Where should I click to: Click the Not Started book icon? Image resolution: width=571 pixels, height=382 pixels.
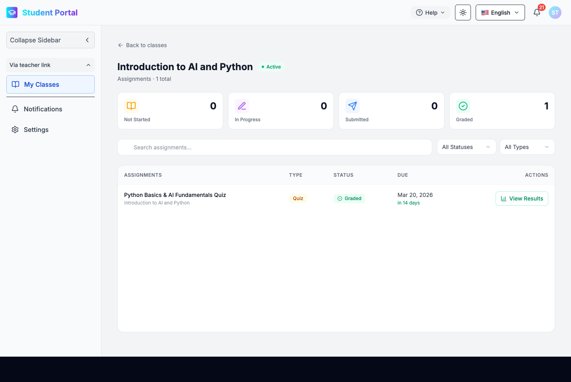tap(131, 106)
